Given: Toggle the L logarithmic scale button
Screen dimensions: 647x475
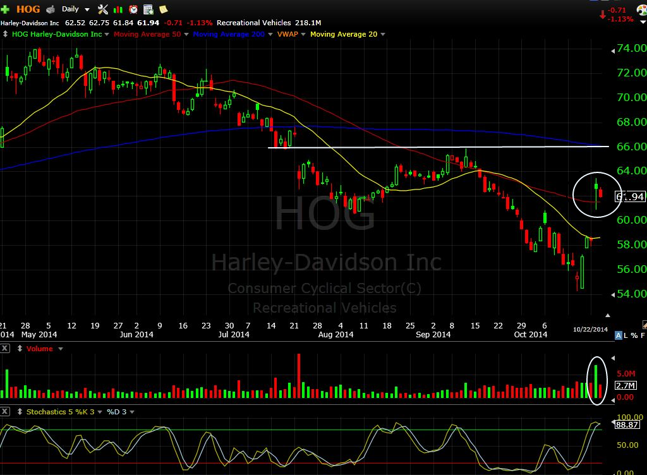Looking at the screenshot, I should (626, 335).
